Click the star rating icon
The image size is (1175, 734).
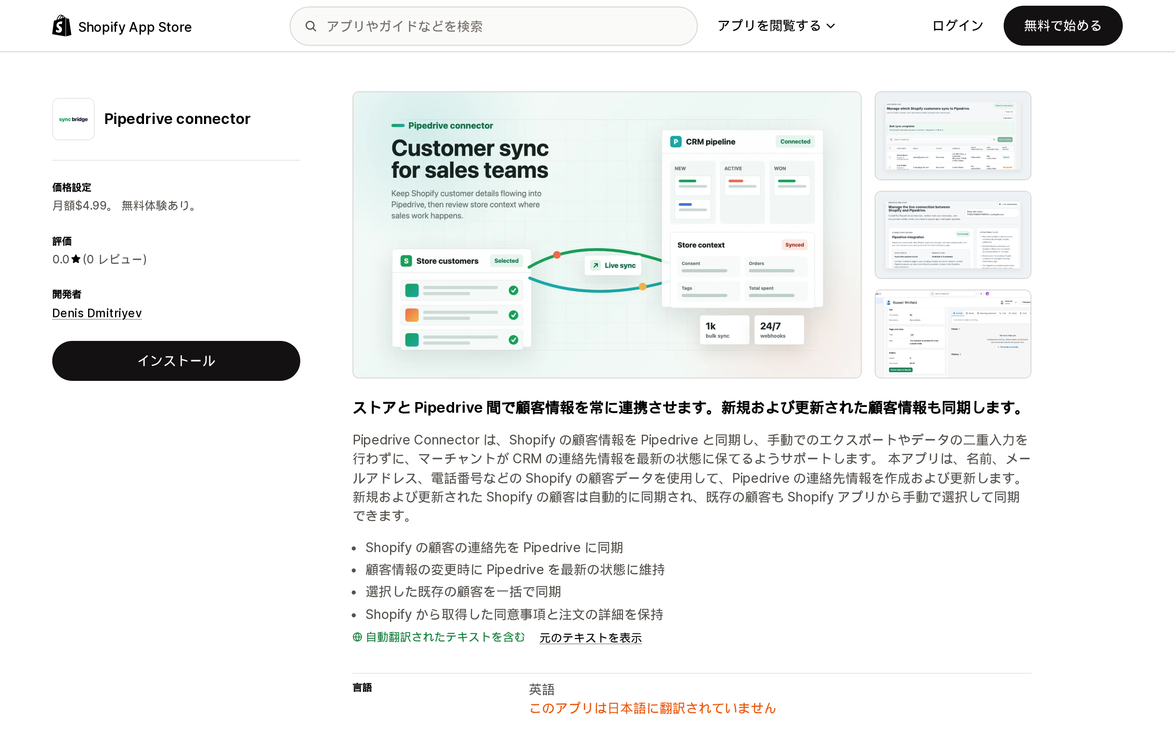coord(76,259)
